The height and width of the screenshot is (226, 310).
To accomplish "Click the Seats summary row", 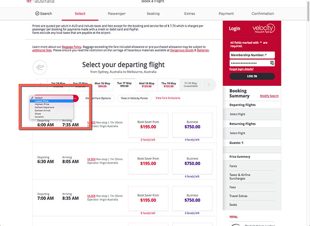I will [x=252, y=205].
